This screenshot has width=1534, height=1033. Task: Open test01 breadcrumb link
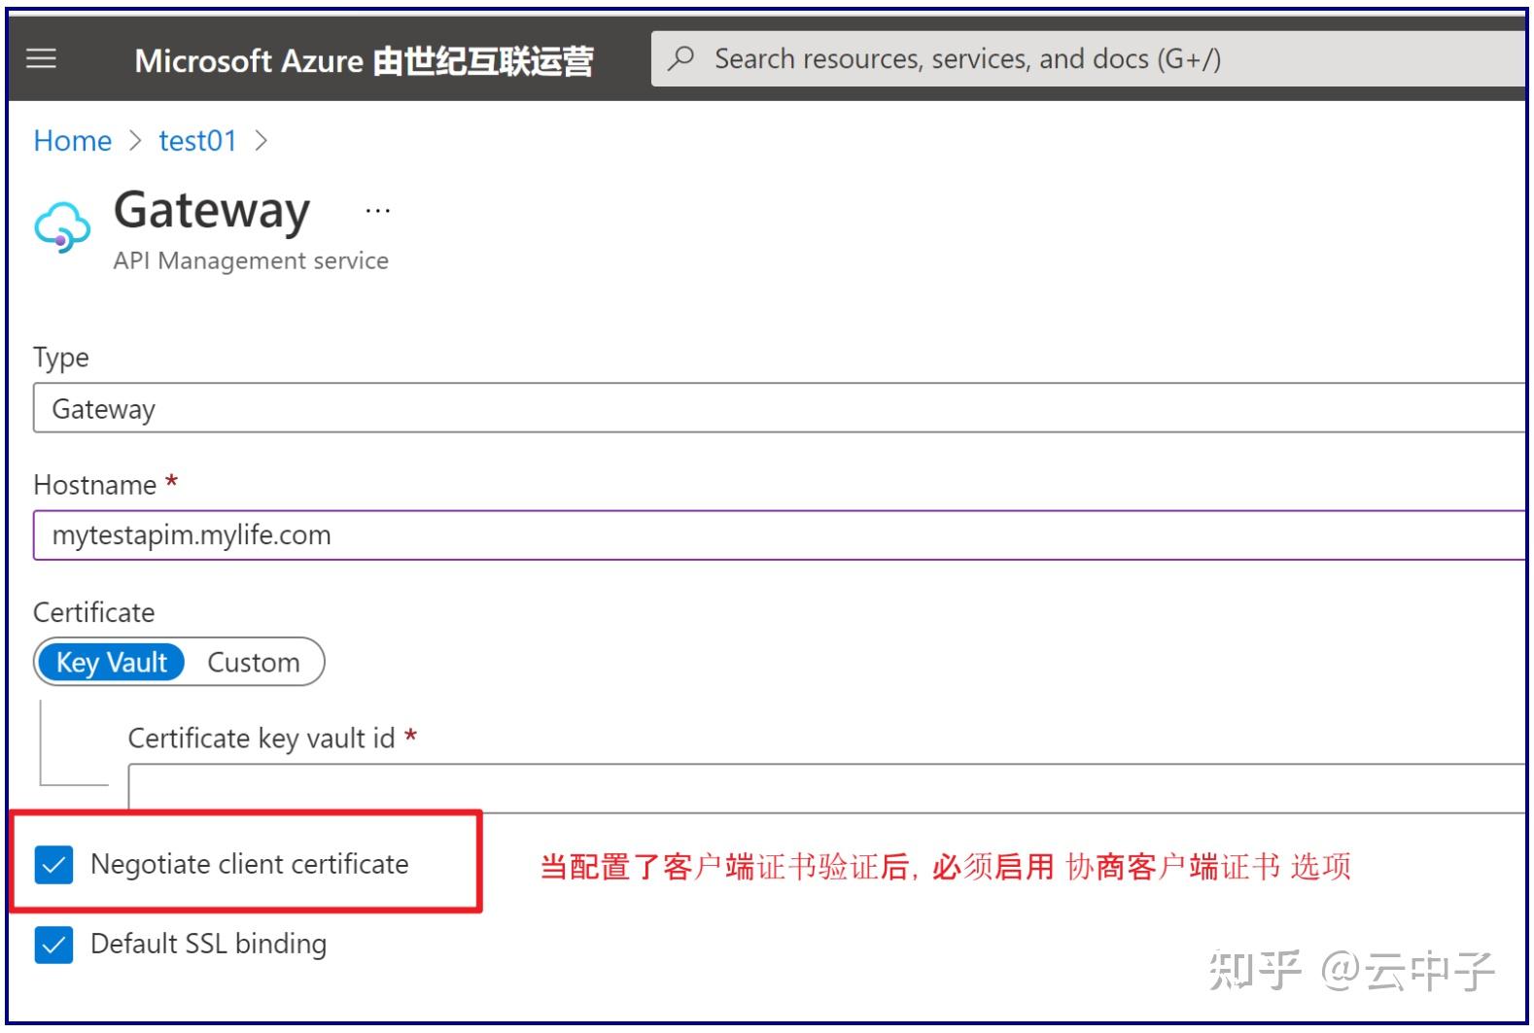click(197, 141)
